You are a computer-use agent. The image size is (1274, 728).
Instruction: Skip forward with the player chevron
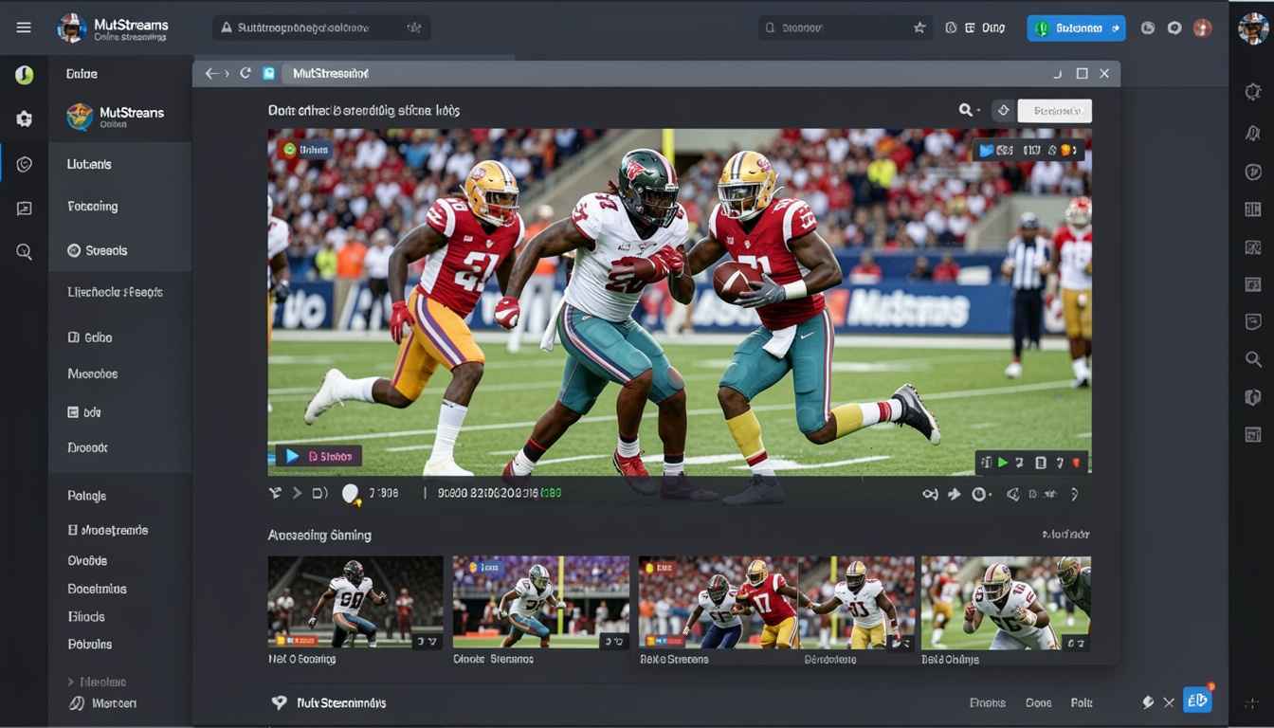(x=297, y=493)
